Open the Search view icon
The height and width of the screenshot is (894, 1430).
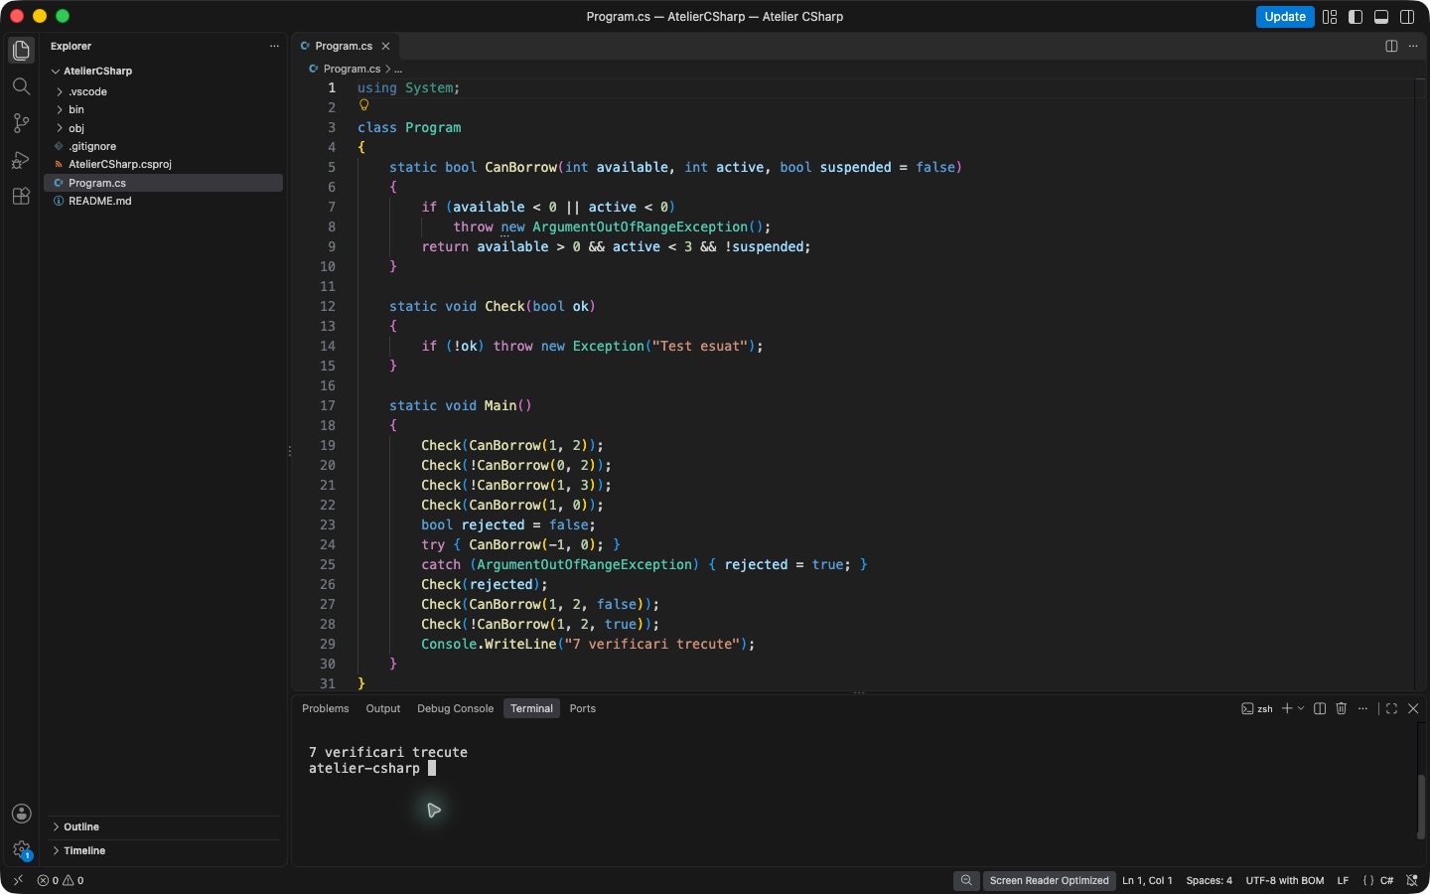tap(21, 86)
